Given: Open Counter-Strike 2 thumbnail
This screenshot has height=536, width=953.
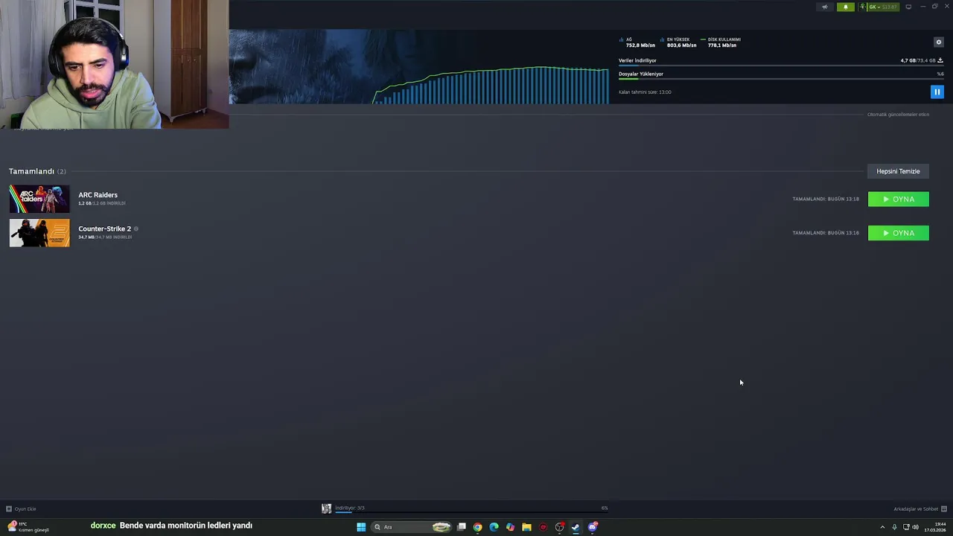Looking at the screenshot, I should point(39,233).
